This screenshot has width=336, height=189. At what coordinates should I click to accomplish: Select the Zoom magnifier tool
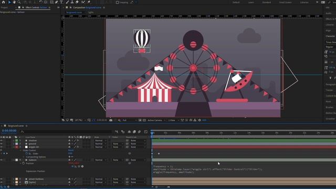pyautogui.click(x=19, y=2)
